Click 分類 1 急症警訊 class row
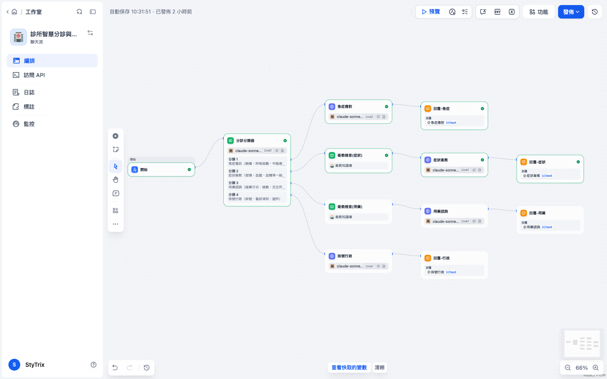Image resolution: width=607 pixels, height=379 pixels. coord(257,161)
